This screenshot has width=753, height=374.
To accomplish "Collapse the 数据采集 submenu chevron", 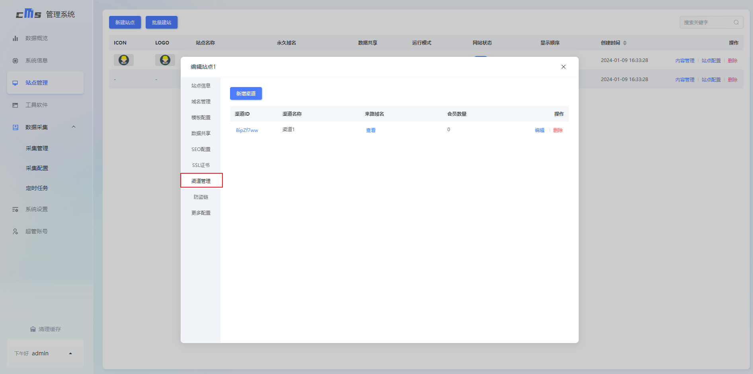I will pyautogui.click(x=73, y=127).
